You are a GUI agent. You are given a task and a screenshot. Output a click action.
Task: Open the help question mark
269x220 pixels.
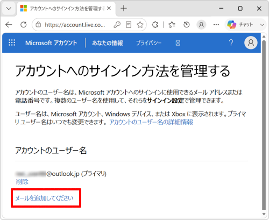[x=231, y=43]
